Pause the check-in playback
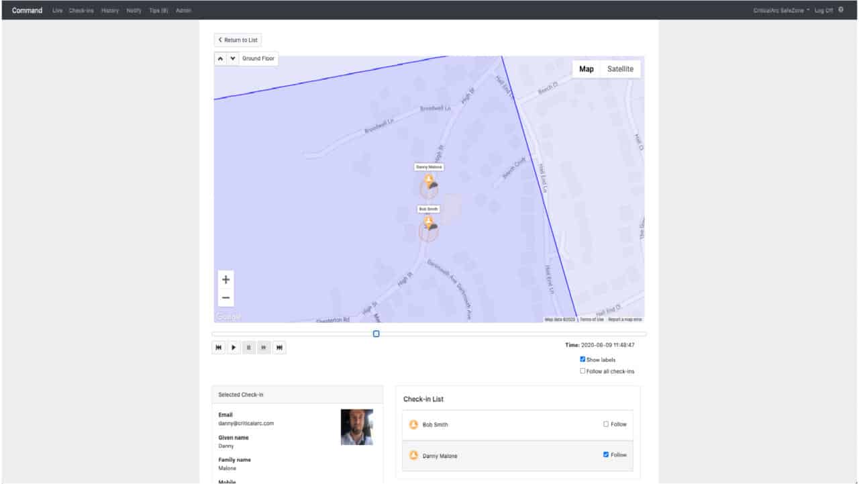This screenshot has width=859, height=484. click(x=248, y=347)
